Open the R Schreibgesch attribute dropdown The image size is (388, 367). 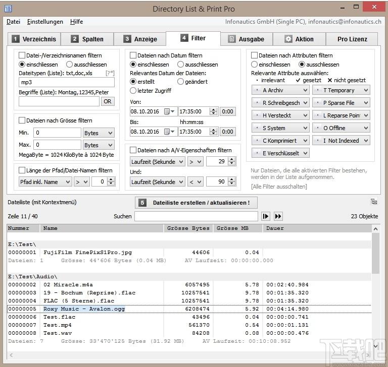coord(280,103)
